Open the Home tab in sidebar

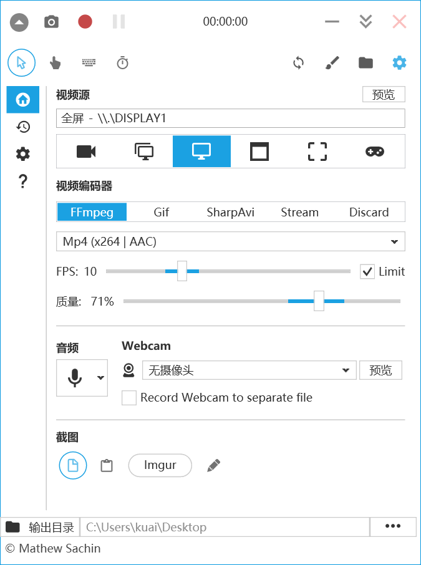(x=23, y=99)
